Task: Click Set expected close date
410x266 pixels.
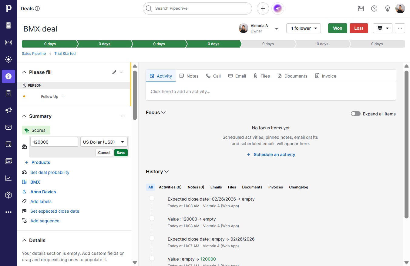Action: point(55,211)
